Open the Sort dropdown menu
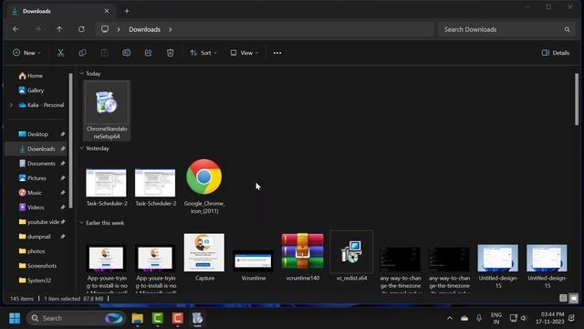The height and width of the screenshot is (329, 584). pos(203,53)
